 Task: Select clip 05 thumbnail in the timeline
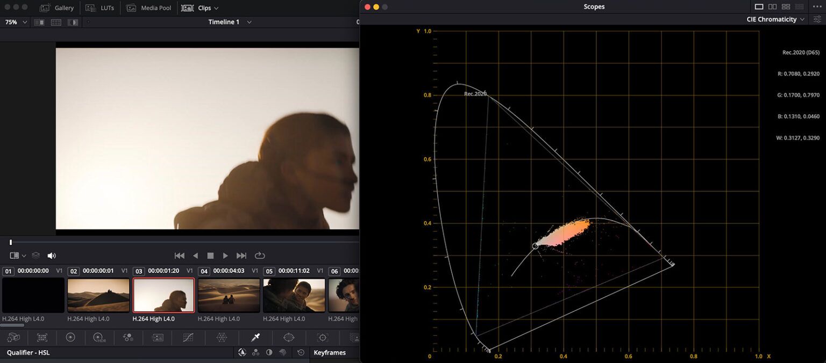coord(294,295)
